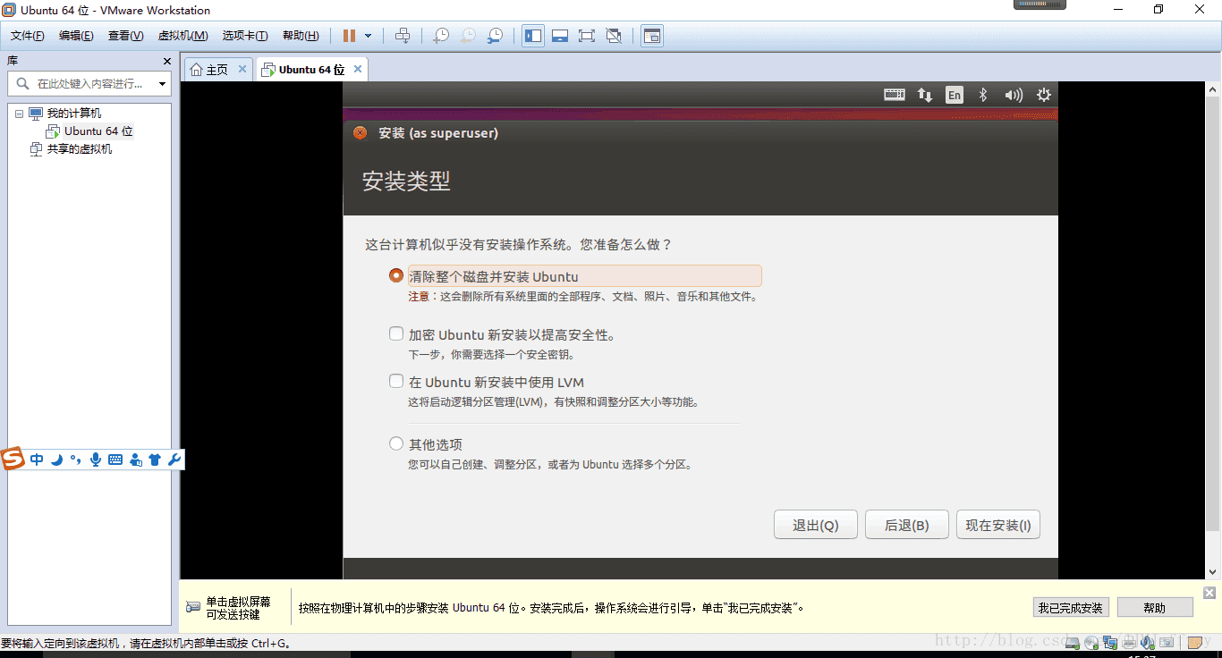Select Ubuntu 64 位 in the library tree
The height and width of the screenshot is (658, 1222).
coord(90,131)
